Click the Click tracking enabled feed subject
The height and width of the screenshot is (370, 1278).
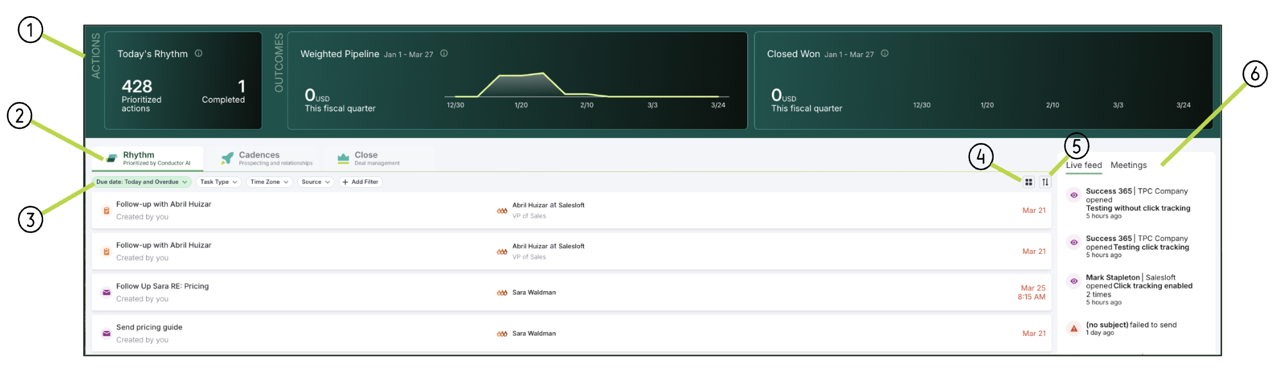point(1153,286)
